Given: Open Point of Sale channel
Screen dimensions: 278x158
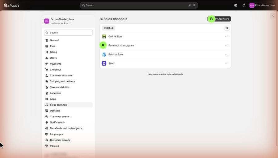Looking at the screenshot, I should point(165,55).
